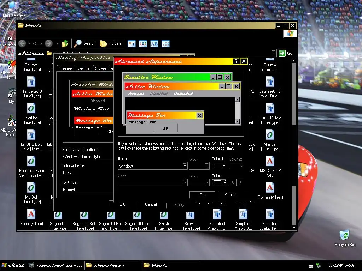This screenshot has width=362, height=271.
Task: Open the Desktop tab in Display Properties
Action: click(x=84, y=68)
